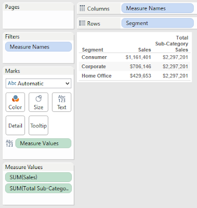Expand the Automatic mark type dropdown

point(38,83)
